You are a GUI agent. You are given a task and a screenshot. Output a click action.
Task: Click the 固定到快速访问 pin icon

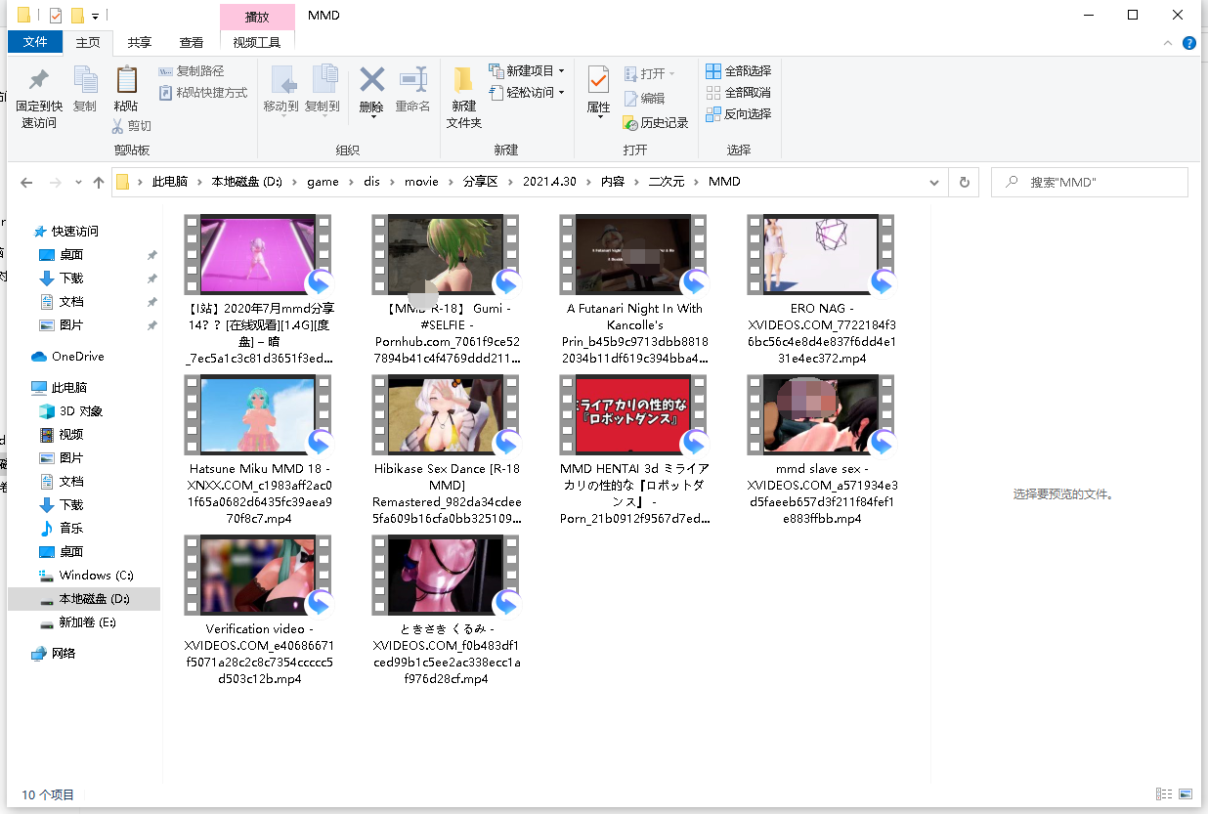pyautogui.click(x=38, y=80)
